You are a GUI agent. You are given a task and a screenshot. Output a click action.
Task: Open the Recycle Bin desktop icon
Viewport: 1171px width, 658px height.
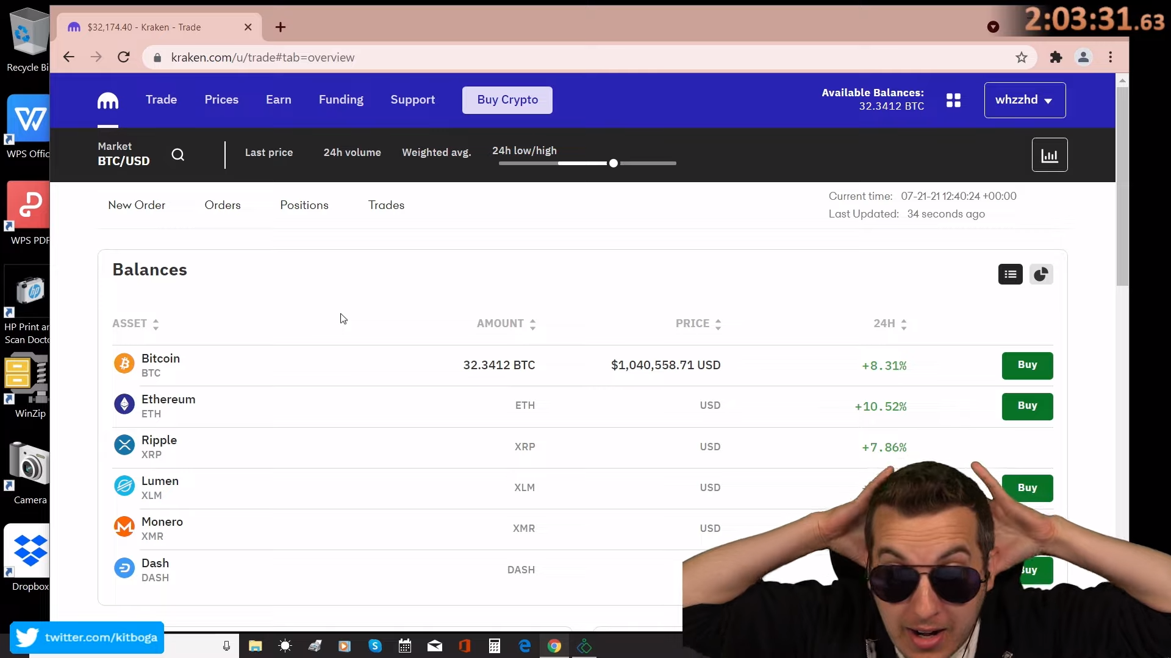coord(27,40)
